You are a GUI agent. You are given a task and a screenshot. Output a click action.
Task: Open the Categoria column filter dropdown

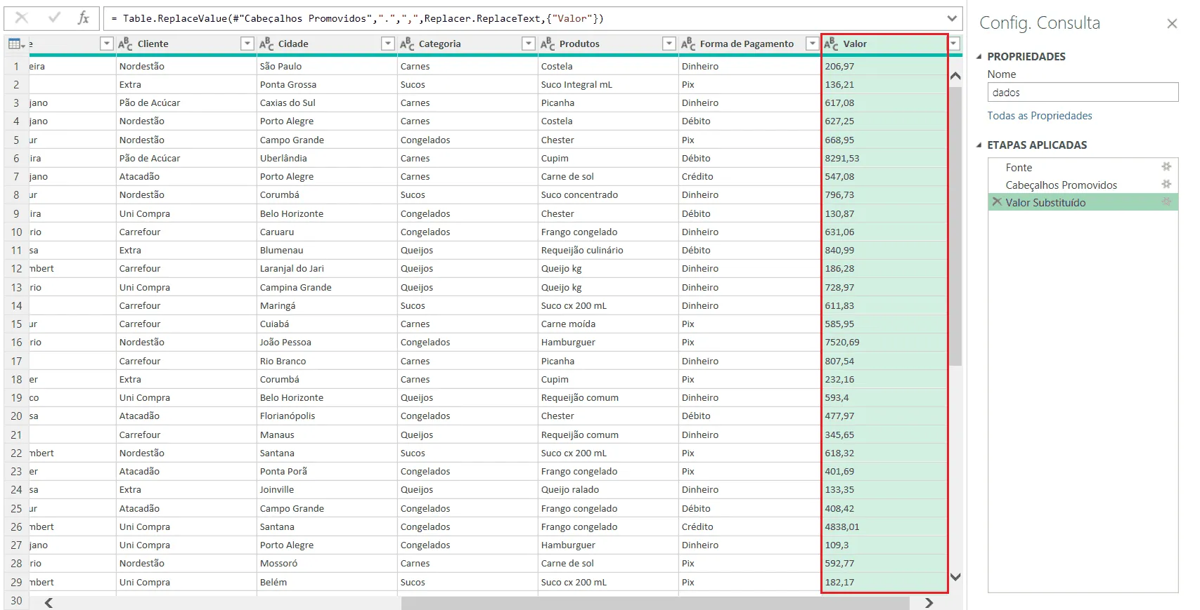tap(529, 44)
